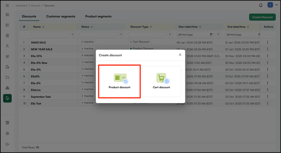The width and height of the screenshot is (281, 153).
Task: Open the folder icon in sidebar
Action: tap(8, 77)
